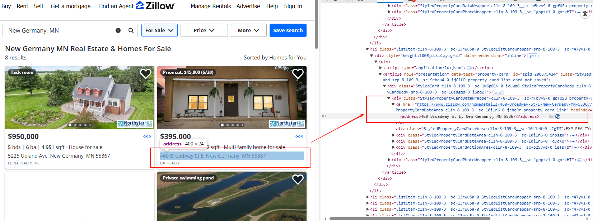Open the Zillow logo home page
The image size is (593, 221).
[155, 6]
